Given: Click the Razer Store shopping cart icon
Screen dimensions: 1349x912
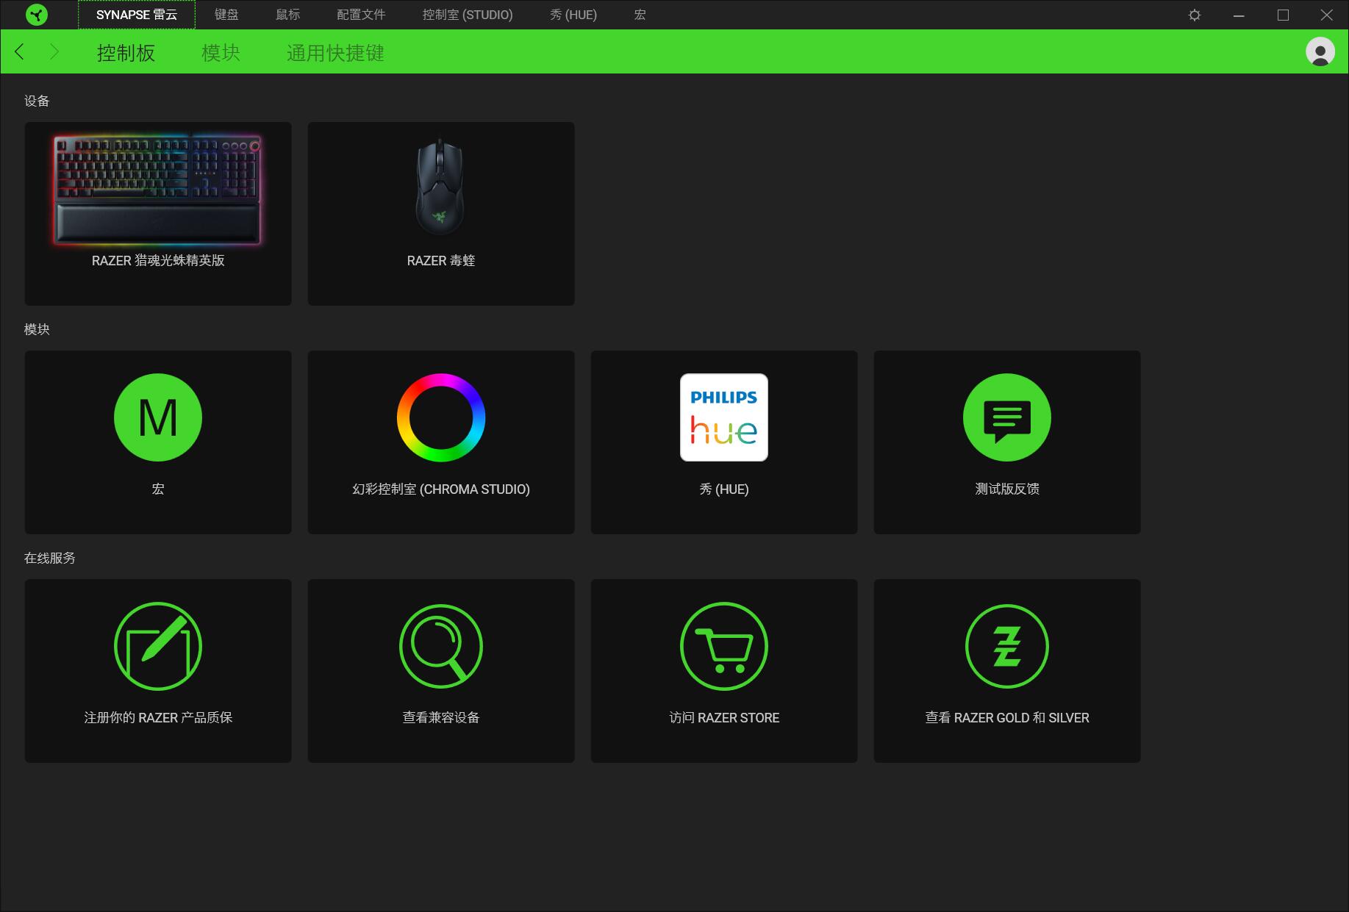Looking at the screenshot, I should coord(724,646).
